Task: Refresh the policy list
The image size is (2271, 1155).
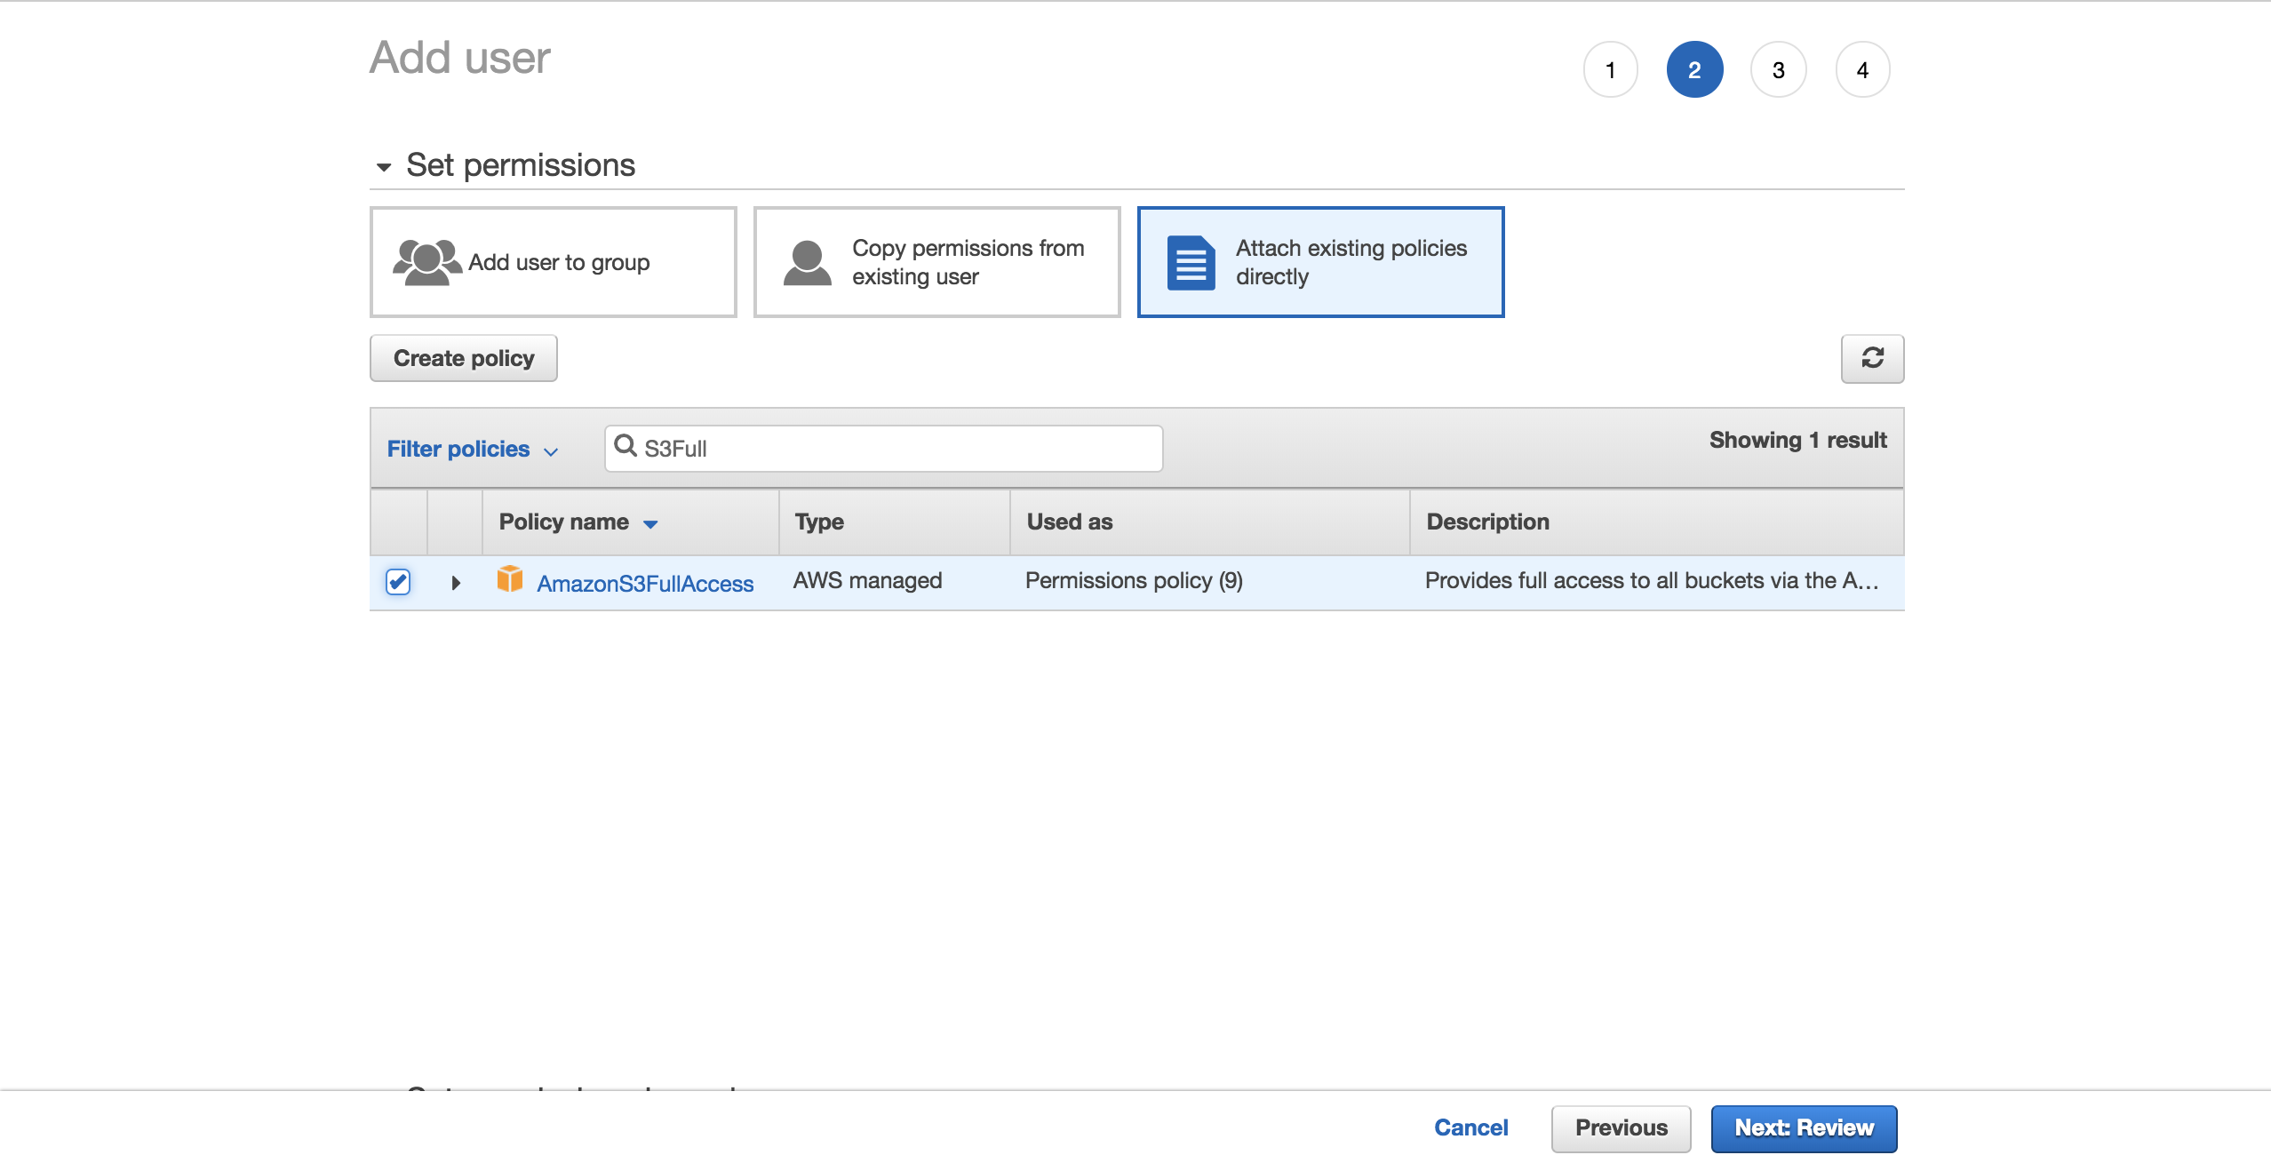Action: point(1875,359)
